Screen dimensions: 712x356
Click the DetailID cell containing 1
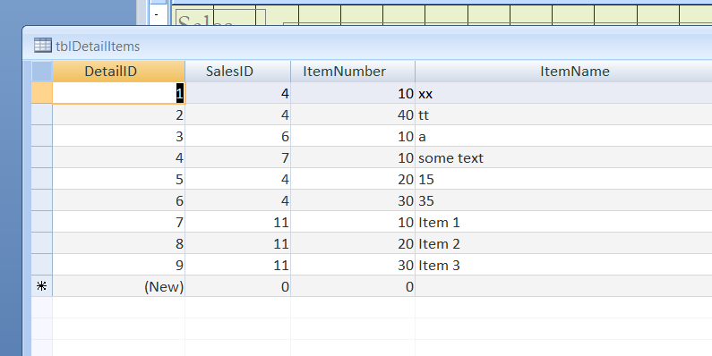(x=119, y=93)
